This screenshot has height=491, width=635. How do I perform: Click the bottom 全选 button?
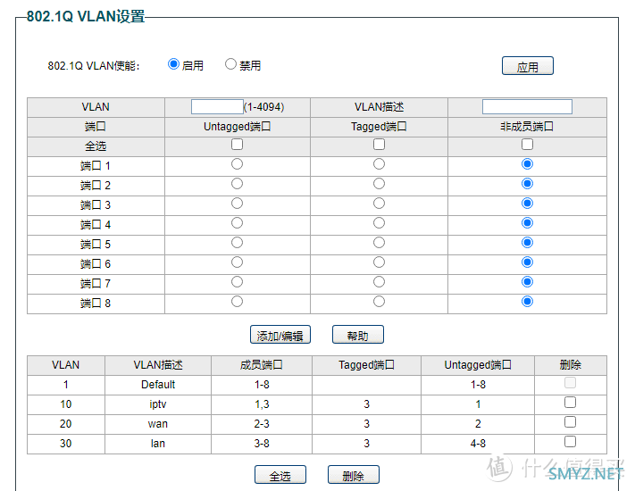(280, 475)
